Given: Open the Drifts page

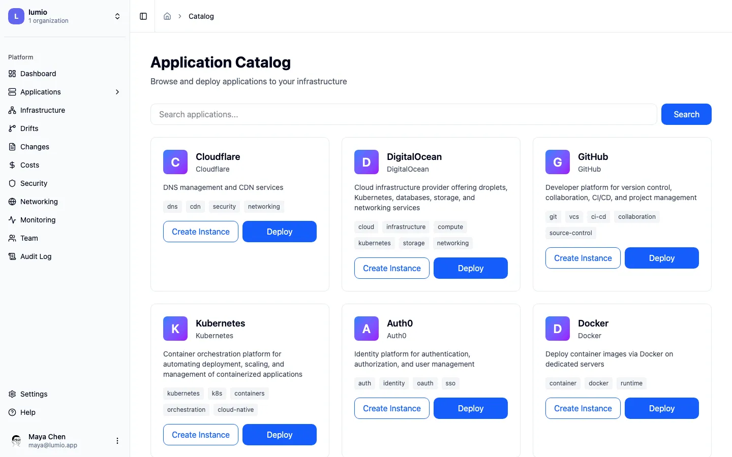Looking at the screenshot, I should tap(29, 128).
